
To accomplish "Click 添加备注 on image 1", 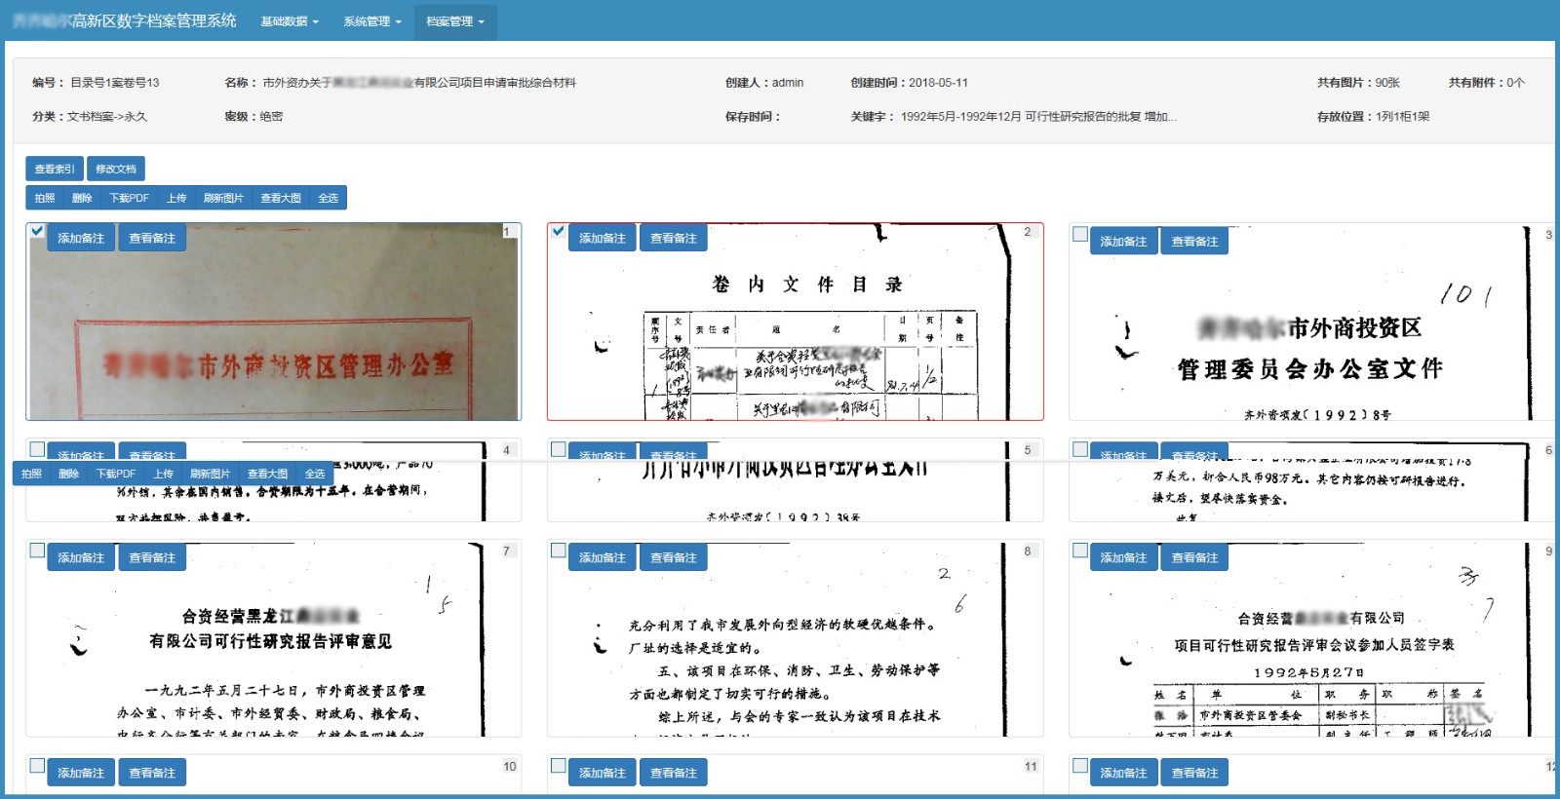I will click(x=81, y=238).
